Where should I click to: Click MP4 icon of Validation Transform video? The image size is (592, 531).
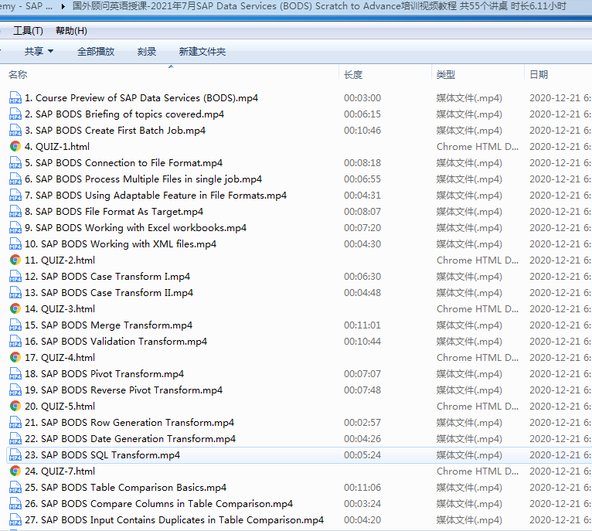click(15, 342)
